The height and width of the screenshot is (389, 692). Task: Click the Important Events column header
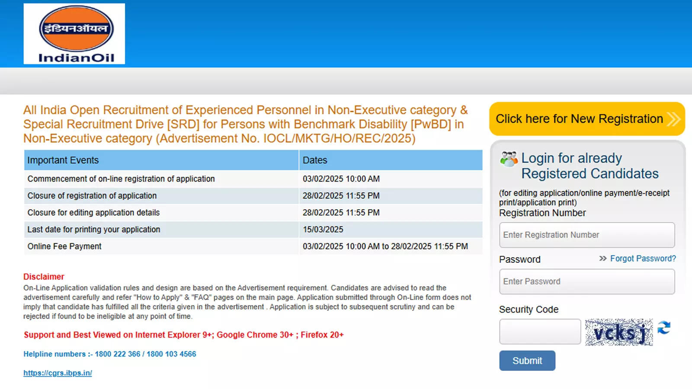[x=63, y=160]
